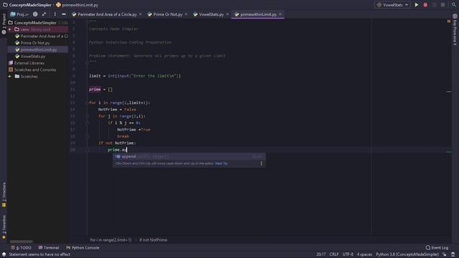Image resolution: width=459 pixels, height=258 pixels.
Task: Change CRLF line separator in status bar
Action: tap(334, 254)
